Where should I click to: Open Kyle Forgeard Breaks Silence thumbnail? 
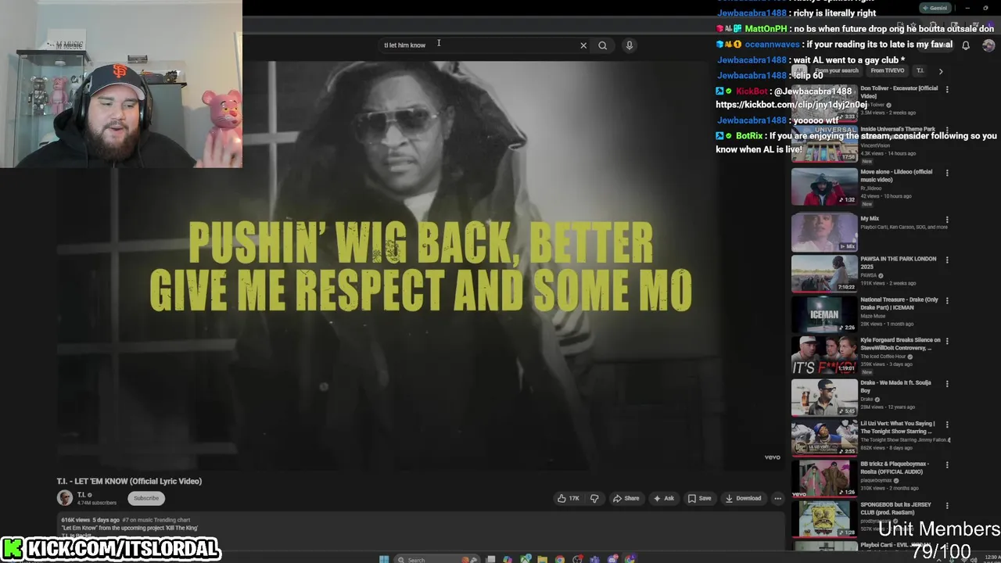click(824, 354)
